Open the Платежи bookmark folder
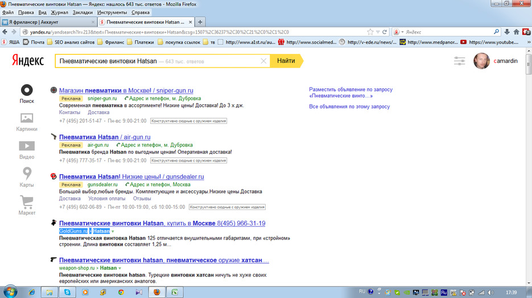Viewport: 532px width, 298px height. pos(141,42)
